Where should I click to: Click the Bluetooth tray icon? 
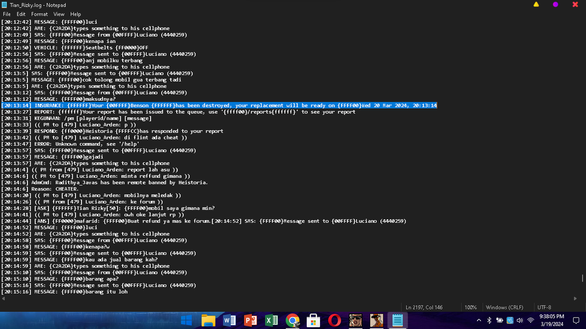click(489, 320)
